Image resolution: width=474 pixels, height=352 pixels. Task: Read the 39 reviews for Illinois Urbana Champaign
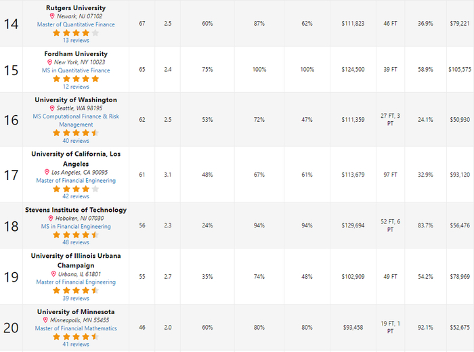(76, 298)
